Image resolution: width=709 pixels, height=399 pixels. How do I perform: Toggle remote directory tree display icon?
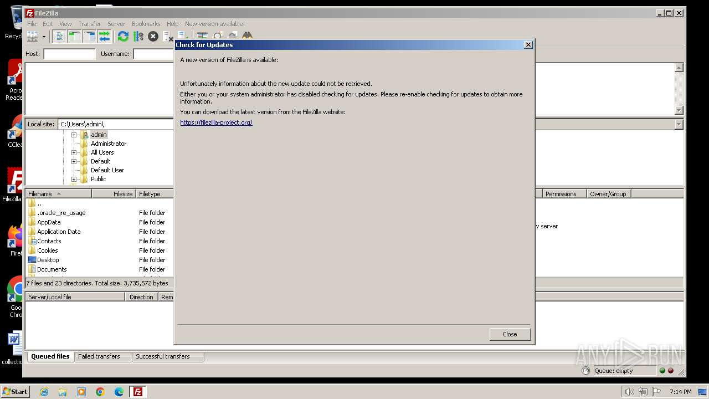(89, 37)
